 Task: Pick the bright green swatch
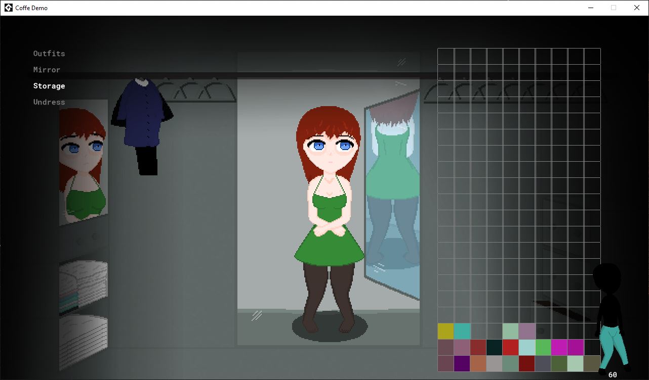click(x=543, y=347)
